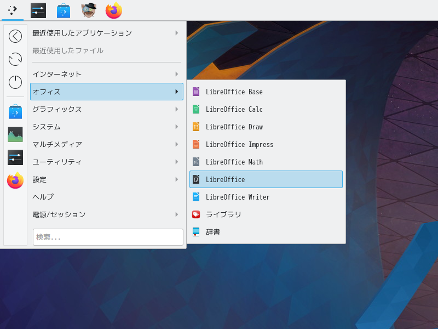Launch Firefox from the top panel
The width and height of the screenshot is (438, 329).
114,10
